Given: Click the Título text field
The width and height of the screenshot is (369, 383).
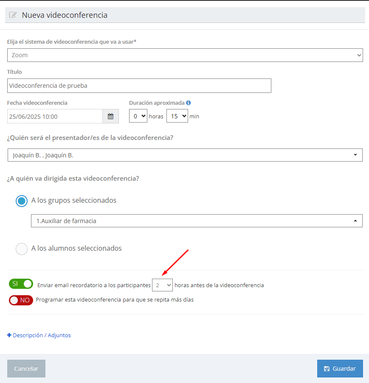Looking at the screenshot, I should [139, 86].
